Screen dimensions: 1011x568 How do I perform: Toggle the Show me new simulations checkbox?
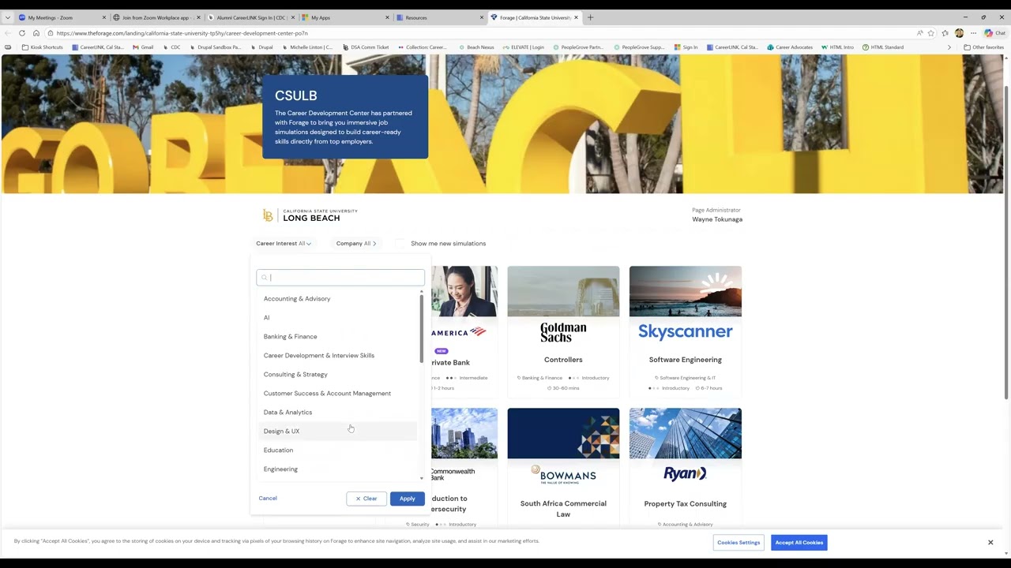pos(400,244)
